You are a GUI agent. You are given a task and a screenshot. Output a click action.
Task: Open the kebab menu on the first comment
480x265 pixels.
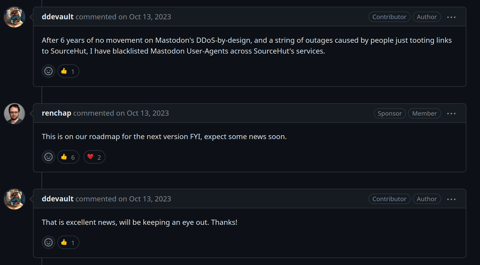pyautogui.click(x=451, y=17)
